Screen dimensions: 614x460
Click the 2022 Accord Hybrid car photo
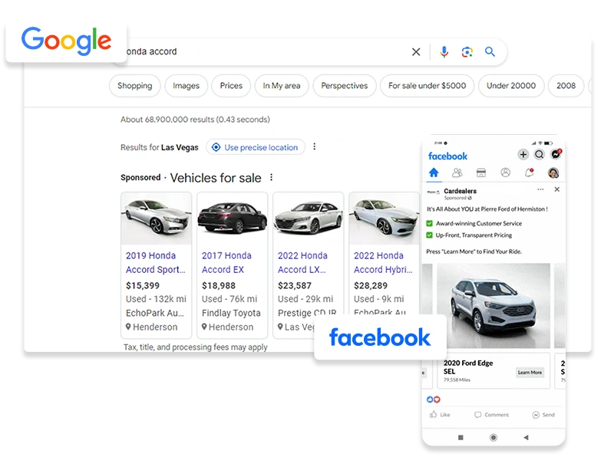385,219
